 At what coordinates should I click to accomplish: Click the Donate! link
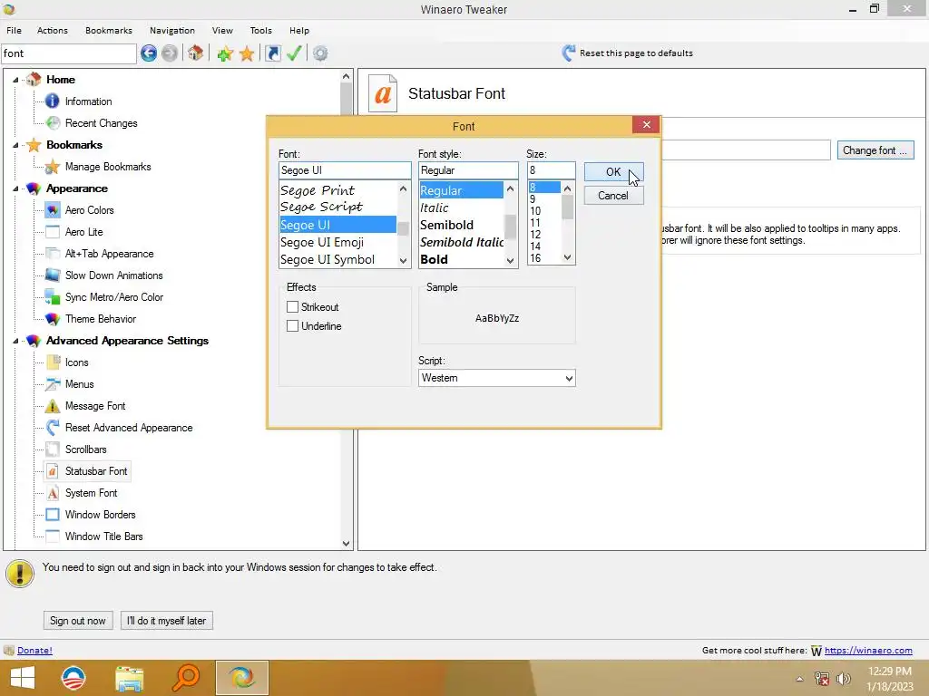point(34,651)
